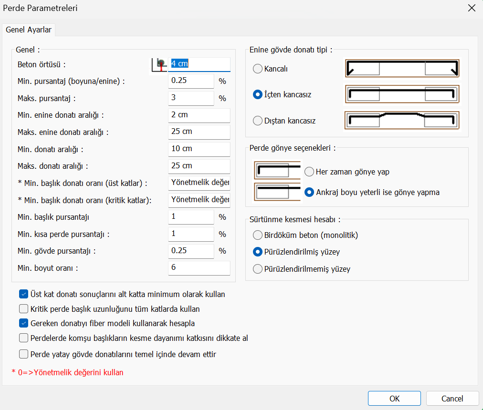483x410 pixels.
Task: Close the Perde Parametreleri dialog
Action: click(472, 8)
